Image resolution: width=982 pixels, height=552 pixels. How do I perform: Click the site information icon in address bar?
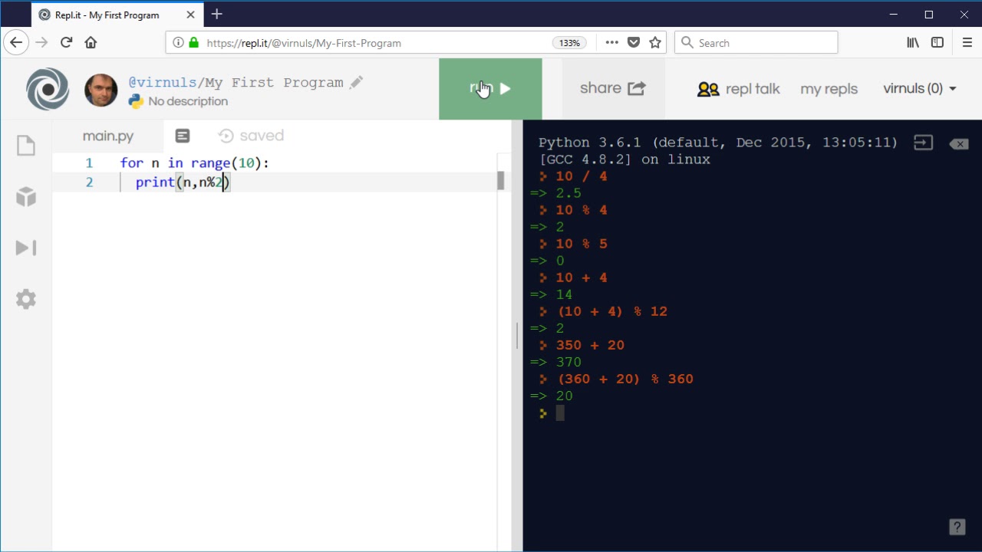[178, 43]
